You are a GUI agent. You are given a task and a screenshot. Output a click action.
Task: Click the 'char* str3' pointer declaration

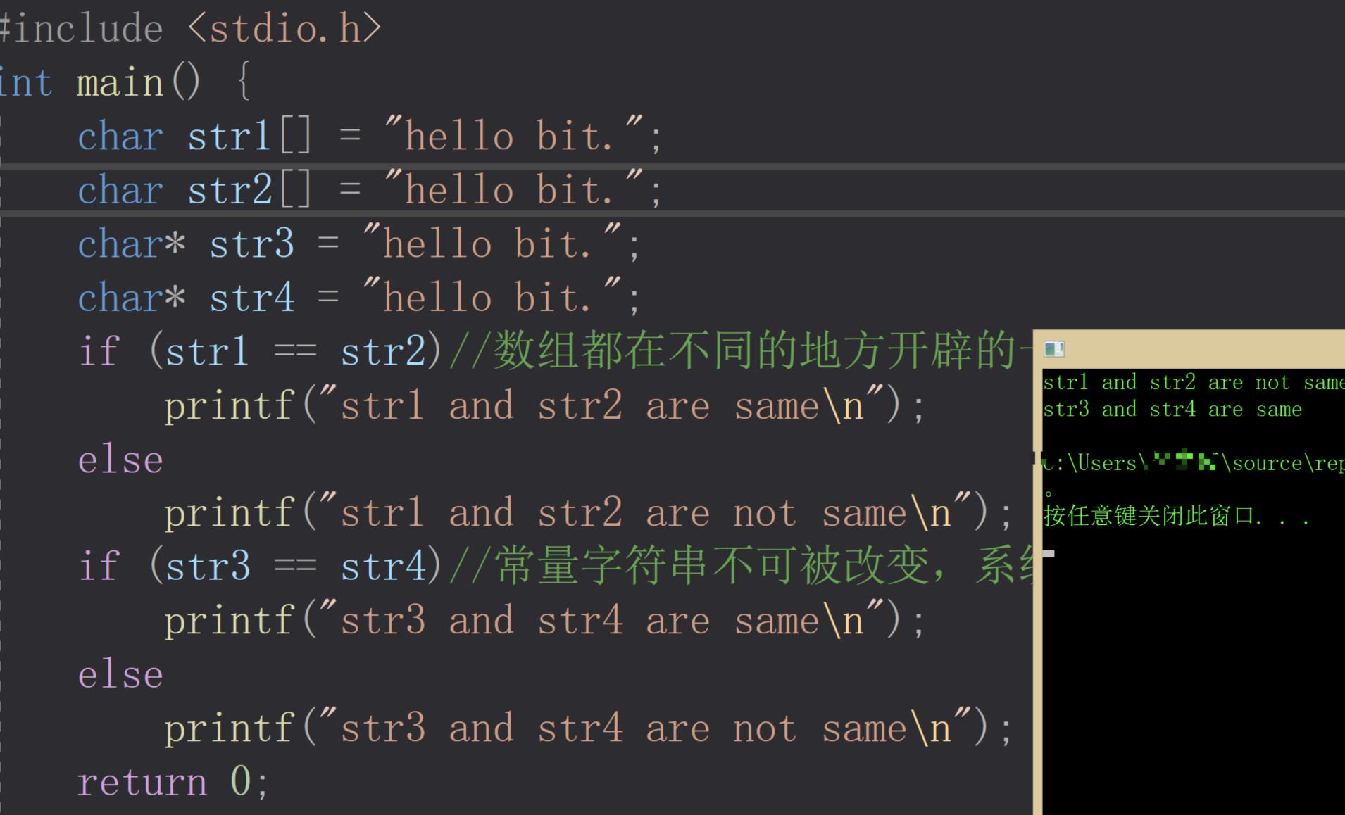(359, 244)
